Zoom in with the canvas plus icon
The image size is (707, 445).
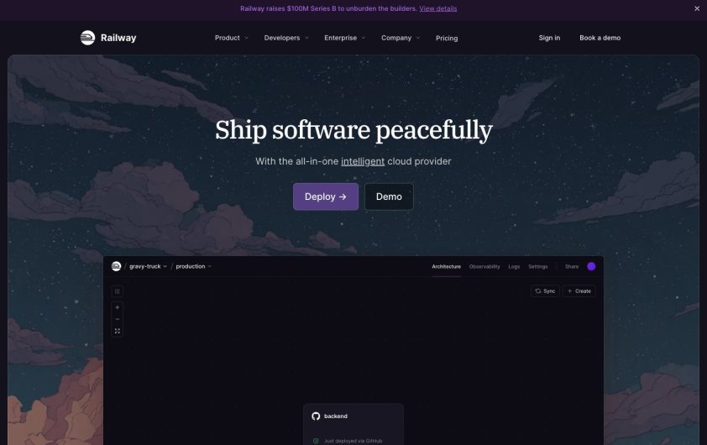(118, 307)
